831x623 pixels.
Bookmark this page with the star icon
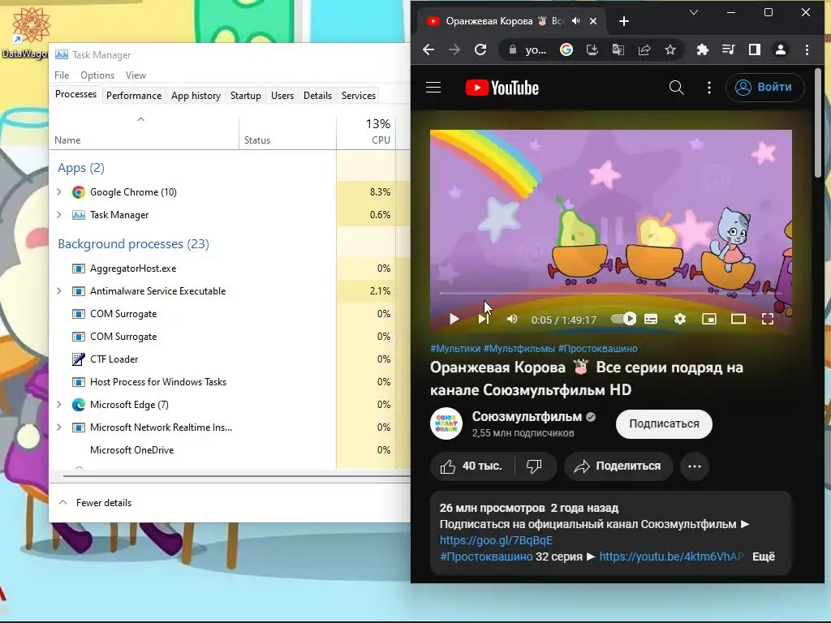[670, 49]
